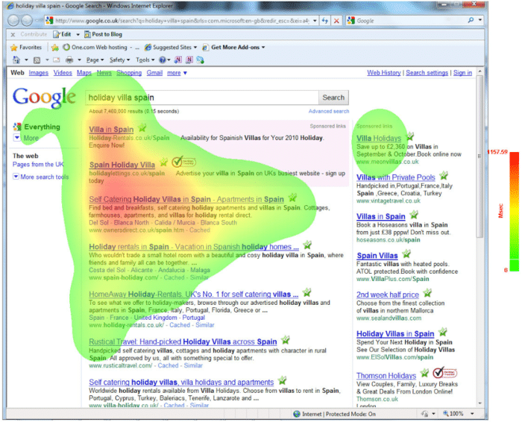Click the page's vertical scrollbar thumb
The image size is (522, 422).
pos(479,157)
